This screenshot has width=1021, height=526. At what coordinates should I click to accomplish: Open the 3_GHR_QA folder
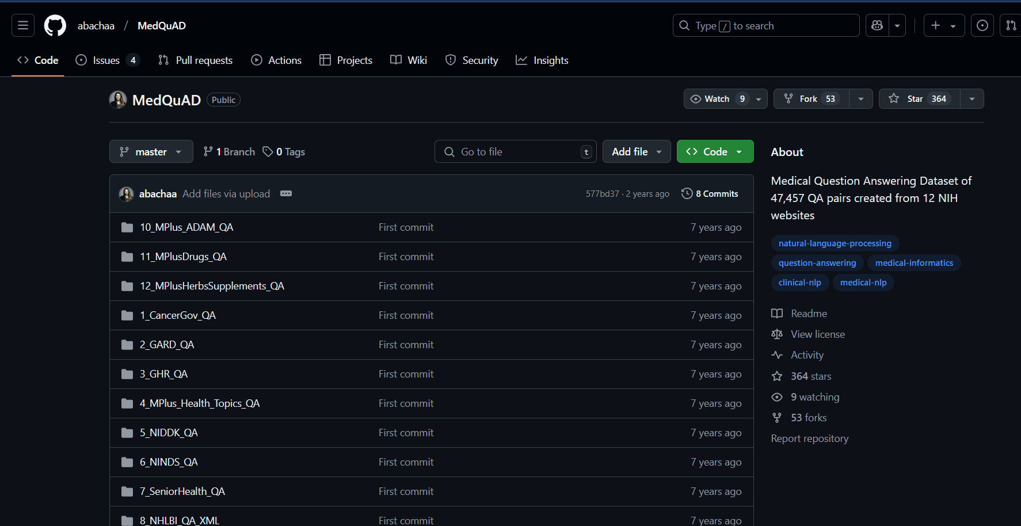[163, 373]
